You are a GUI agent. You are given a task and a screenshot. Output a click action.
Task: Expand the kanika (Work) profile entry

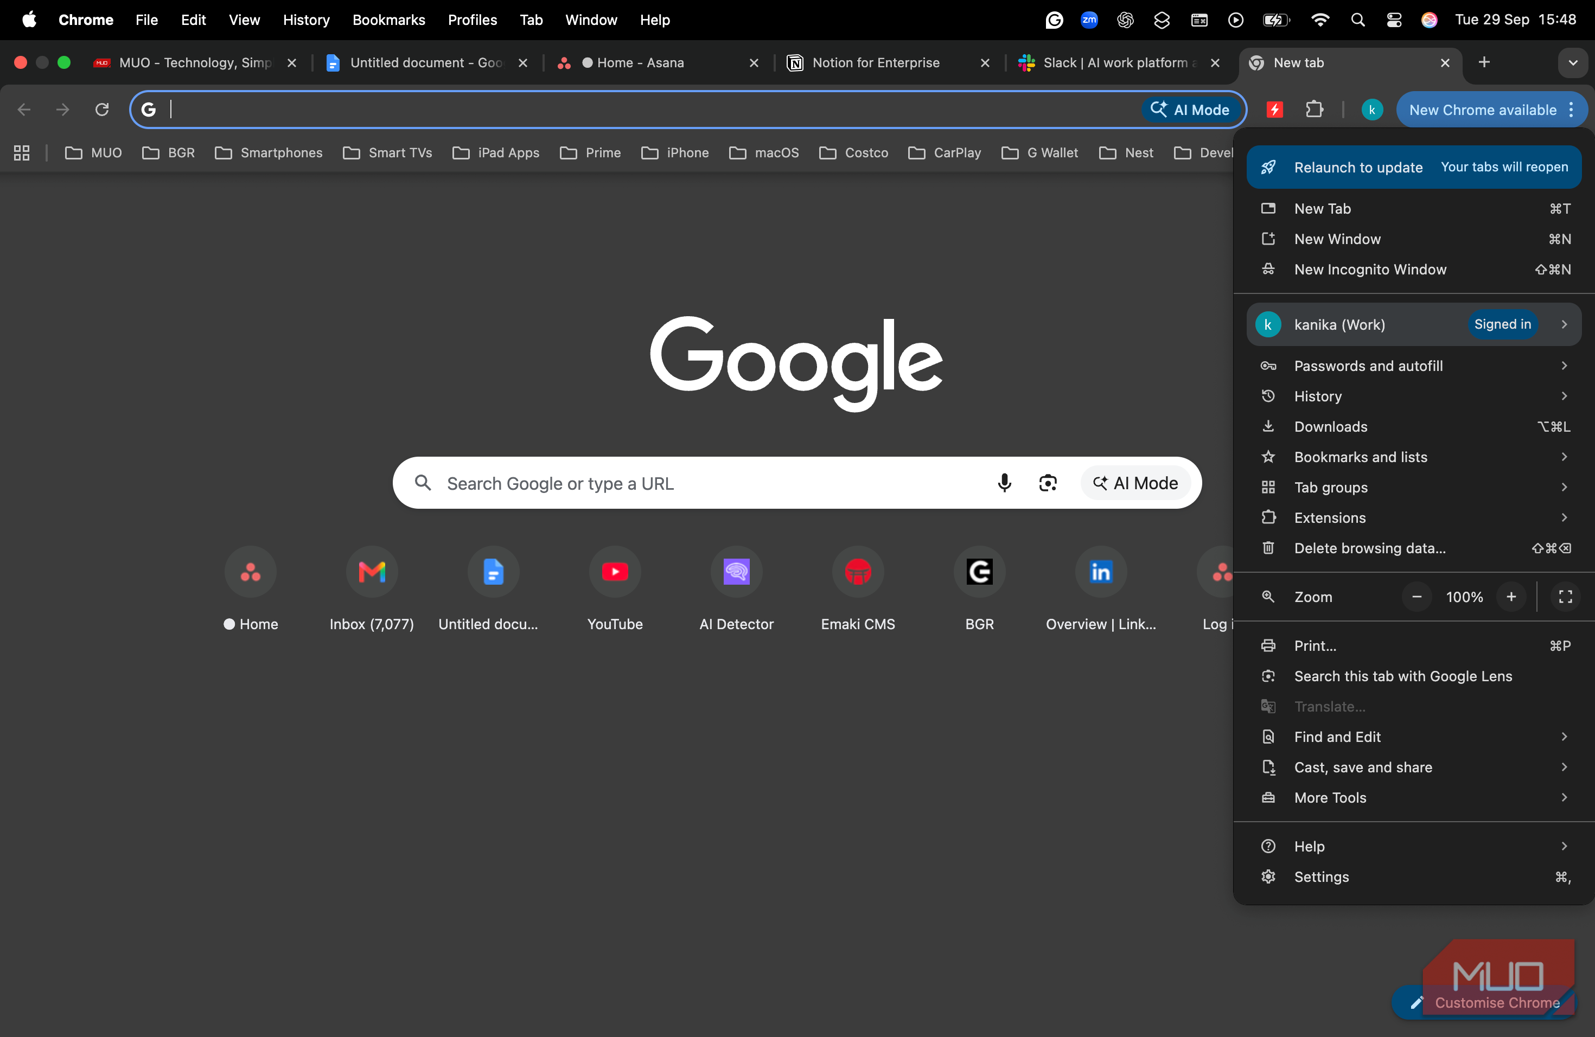coord(1414,324)
